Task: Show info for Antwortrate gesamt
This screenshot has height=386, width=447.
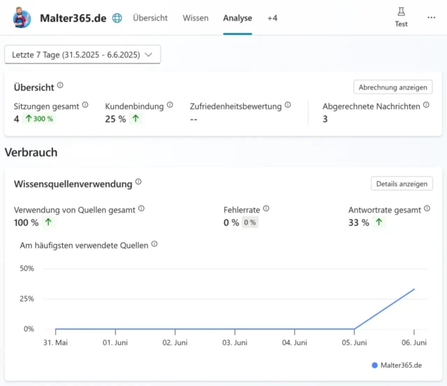Action: click(x=425, y=208)
